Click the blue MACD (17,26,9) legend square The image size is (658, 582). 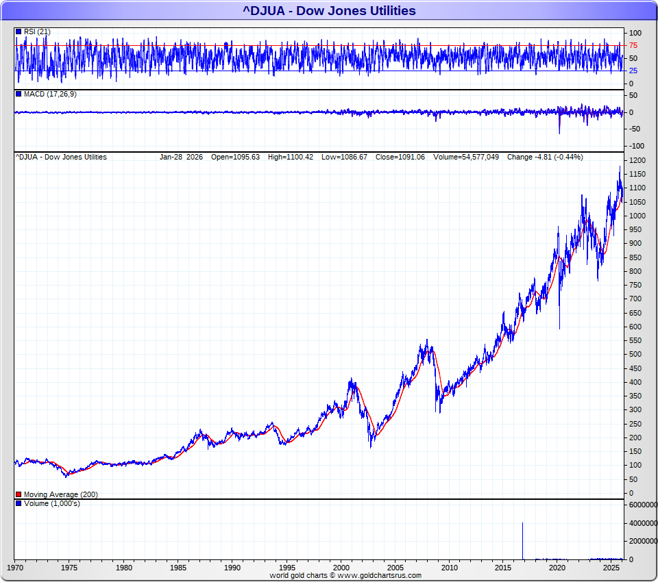click(x=19, y=94)
